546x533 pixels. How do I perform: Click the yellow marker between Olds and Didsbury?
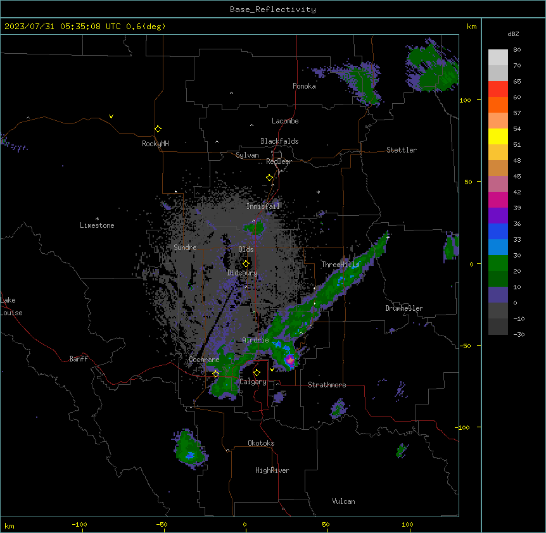click(x=246, y=264)
